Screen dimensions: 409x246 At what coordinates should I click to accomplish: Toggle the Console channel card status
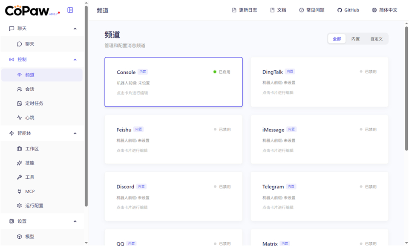coord(221,72)
